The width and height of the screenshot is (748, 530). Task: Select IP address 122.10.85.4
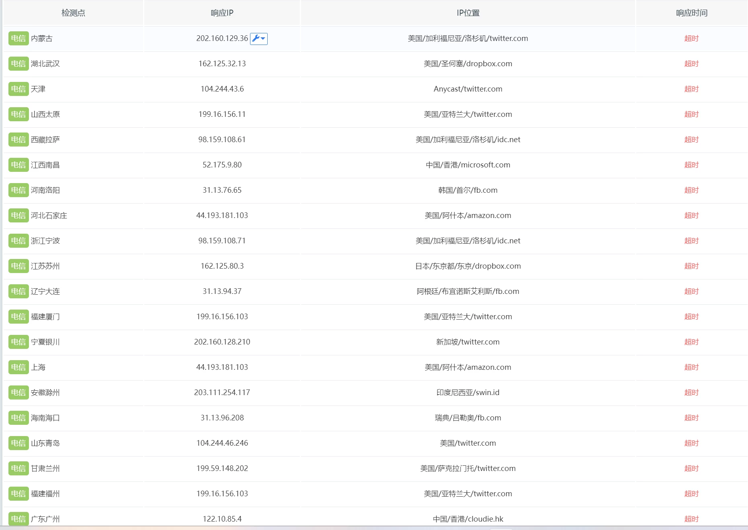222,519
